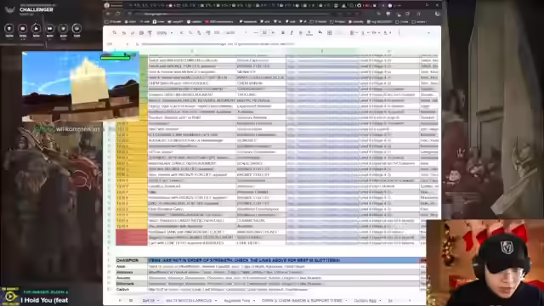Open the all sheets list icon

(130, 300)
